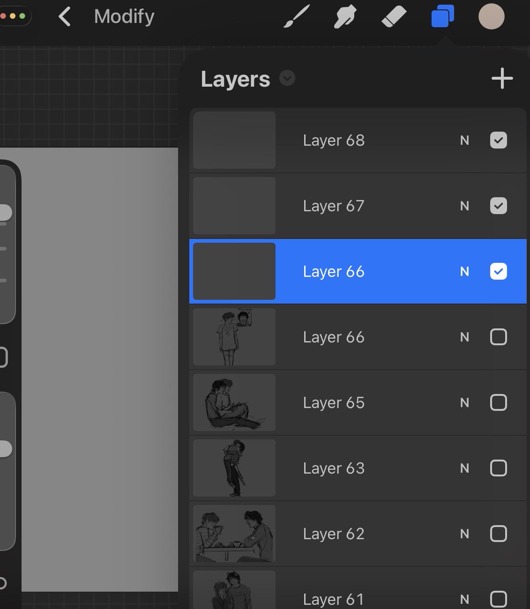Tap the hugging figures thumbnail of Layer 63
530x609 pixels.
click(x=234, y=468)
